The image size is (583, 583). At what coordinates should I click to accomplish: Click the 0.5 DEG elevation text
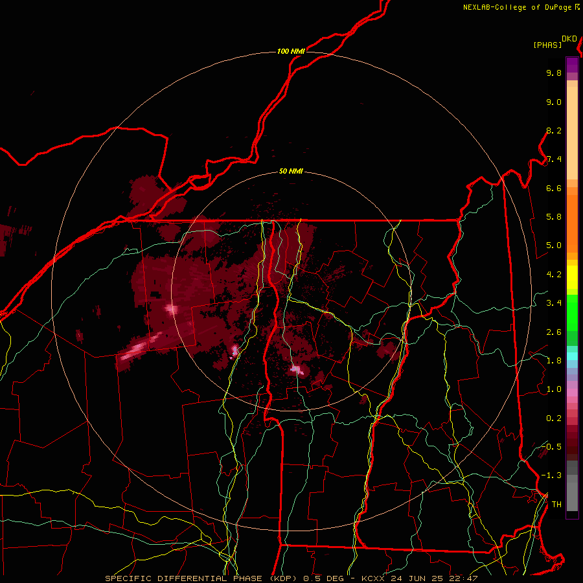[323, 578]
